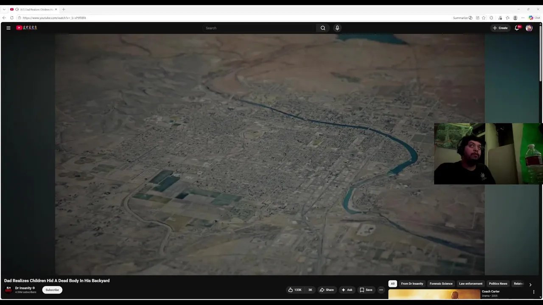Open the Favorites list icon
The width and height of the screenshot is (543, 305).
coord(507,18)
